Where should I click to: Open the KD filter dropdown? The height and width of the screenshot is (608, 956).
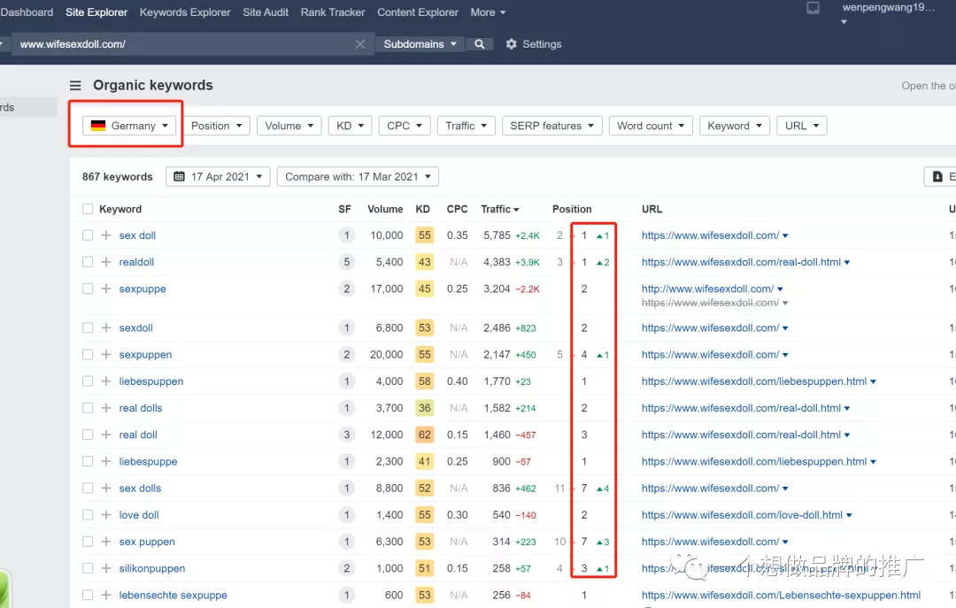click(x=350, y=126)
